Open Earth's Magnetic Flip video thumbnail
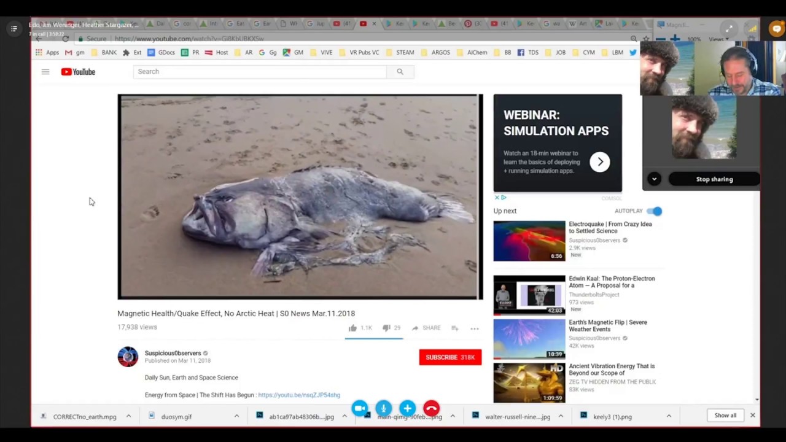 coord(529,339)
